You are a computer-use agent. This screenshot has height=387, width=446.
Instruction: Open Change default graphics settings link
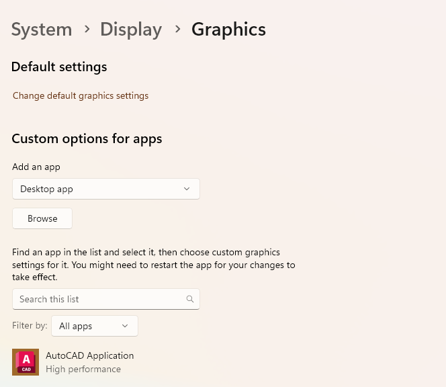tap(81, 95)
